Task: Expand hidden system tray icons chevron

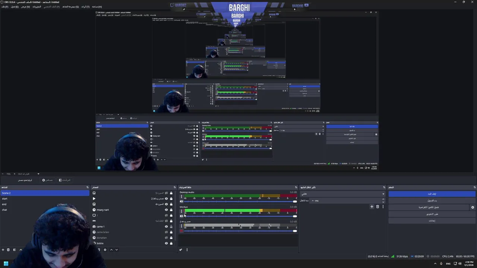Action: pyautogui.click(x=435, y=264)
